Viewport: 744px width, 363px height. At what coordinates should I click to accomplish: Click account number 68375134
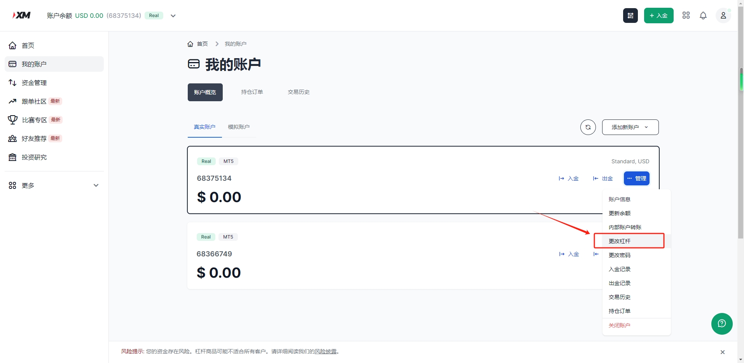214,178
